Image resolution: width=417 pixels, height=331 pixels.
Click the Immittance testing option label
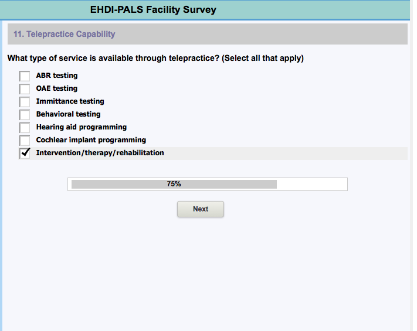[70, 101]
